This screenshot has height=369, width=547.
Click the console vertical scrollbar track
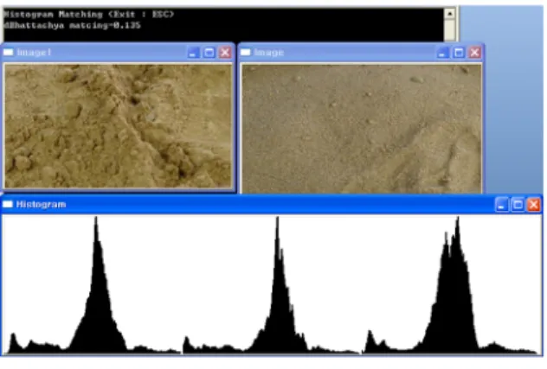450,30
